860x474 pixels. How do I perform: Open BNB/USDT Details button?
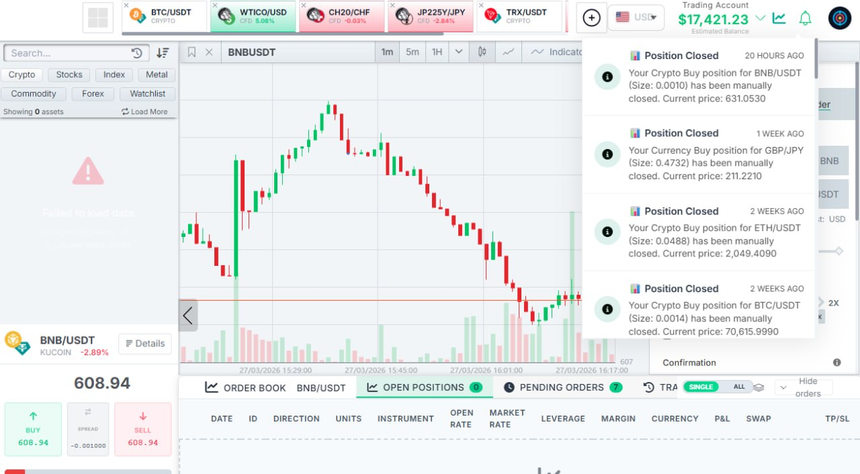[144, 343]
